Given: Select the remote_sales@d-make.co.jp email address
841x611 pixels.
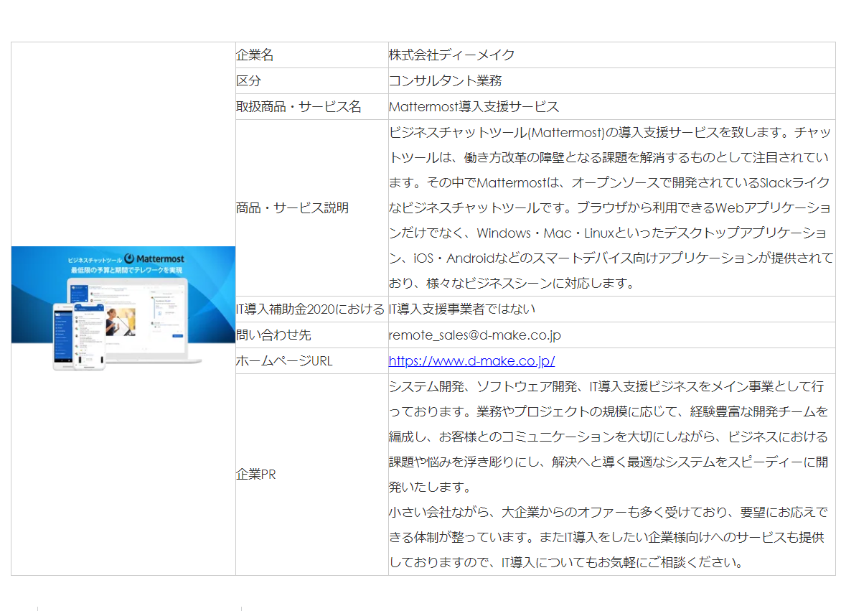Looking at the screenshot, I should 474,335.
